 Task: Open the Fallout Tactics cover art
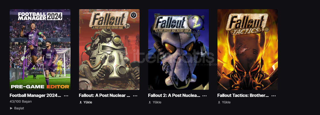(x=247, y=49)
